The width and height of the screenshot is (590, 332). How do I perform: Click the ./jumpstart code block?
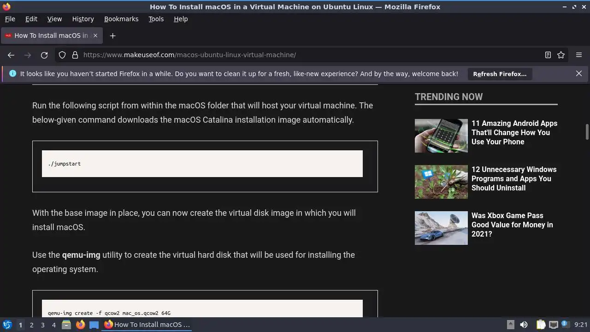pos(202,164)
